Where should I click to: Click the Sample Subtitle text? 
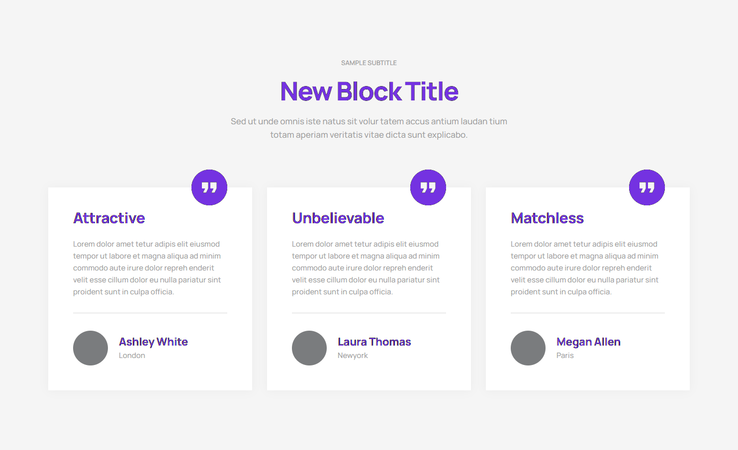click(369, 63)
